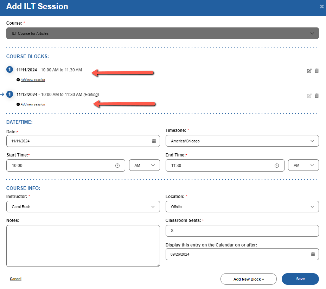The width and height of the screenshot is (326, 289).
Task: Open the calendar picker in the Date field
Action: coord(154,141)
